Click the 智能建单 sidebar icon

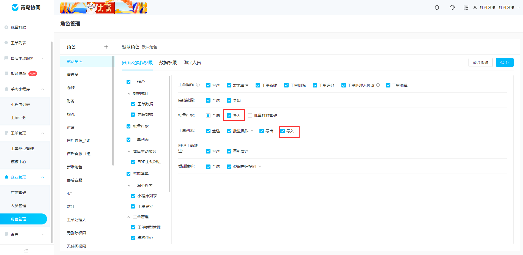tap(6, 73)
